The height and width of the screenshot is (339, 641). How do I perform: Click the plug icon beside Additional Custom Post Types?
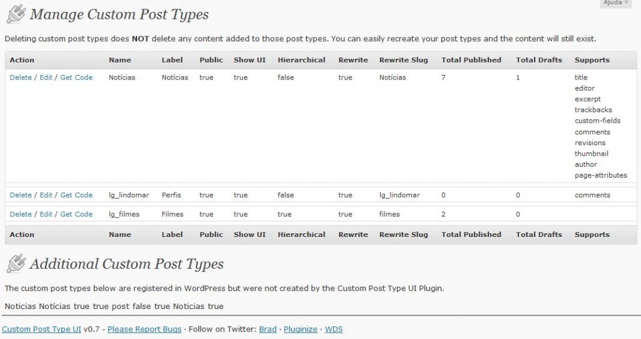click(16, 263)
